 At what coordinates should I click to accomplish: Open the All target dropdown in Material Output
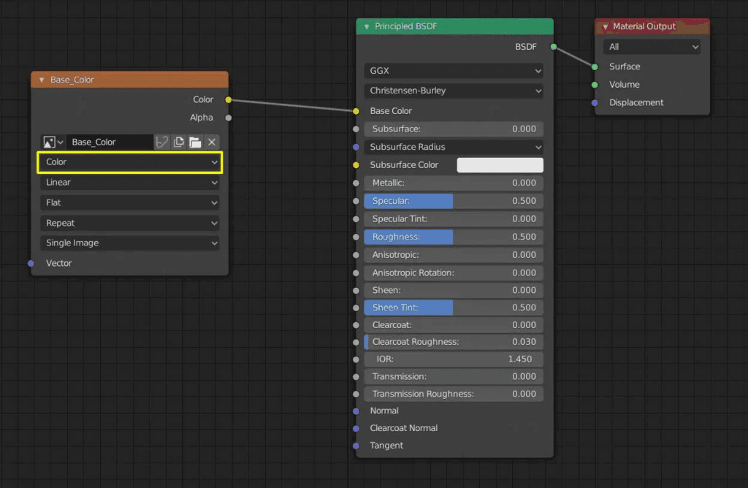[x=652, y=47]
